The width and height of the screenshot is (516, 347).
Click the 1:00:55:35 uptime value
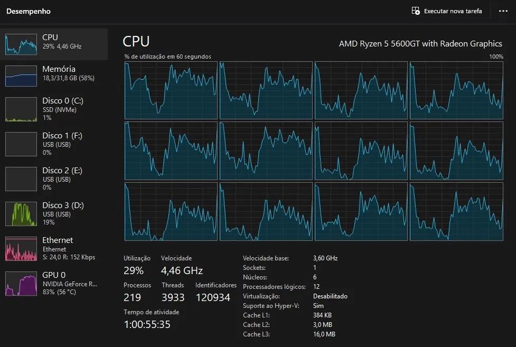click(x=147, y=325)
